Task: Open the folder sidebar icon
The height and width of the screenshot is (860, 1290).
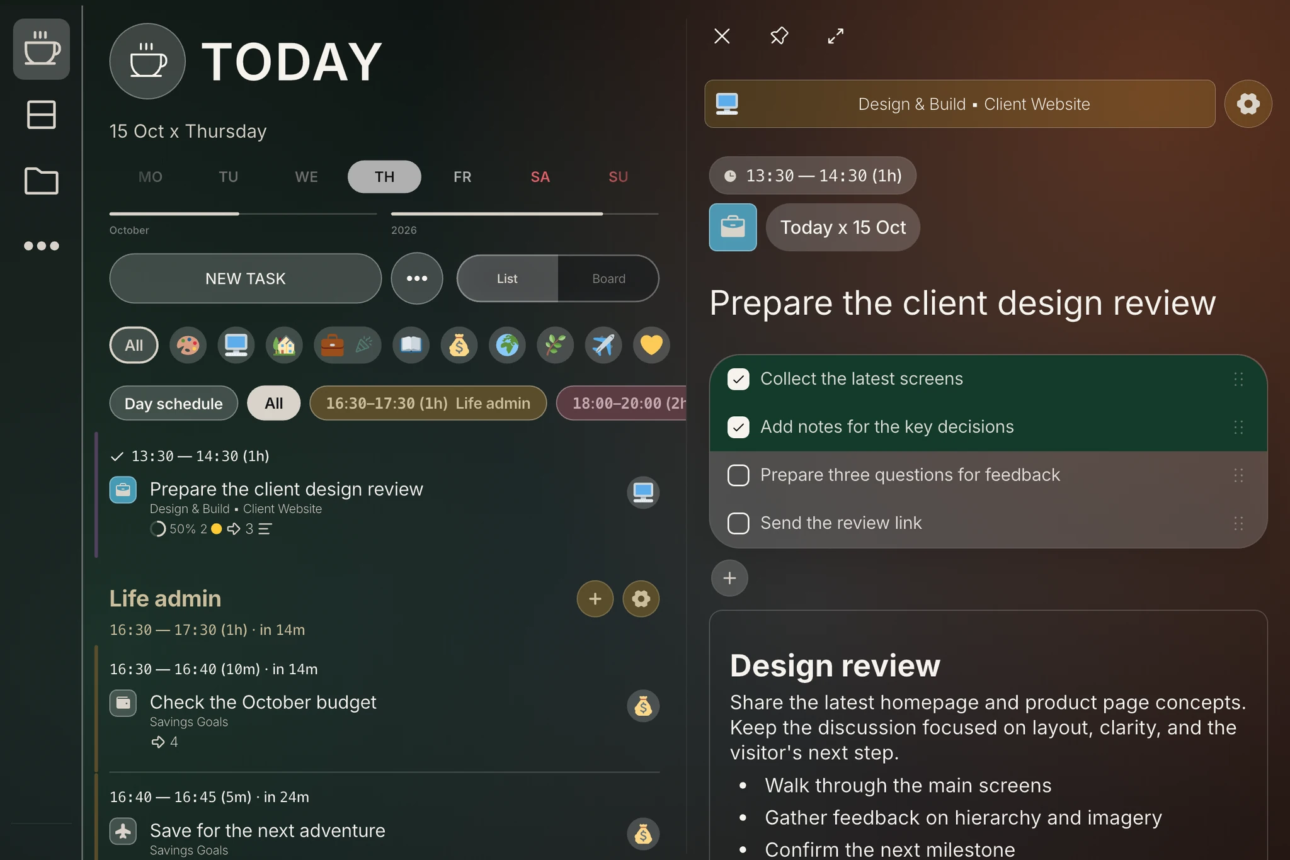Action: click(x=42, y=181)
